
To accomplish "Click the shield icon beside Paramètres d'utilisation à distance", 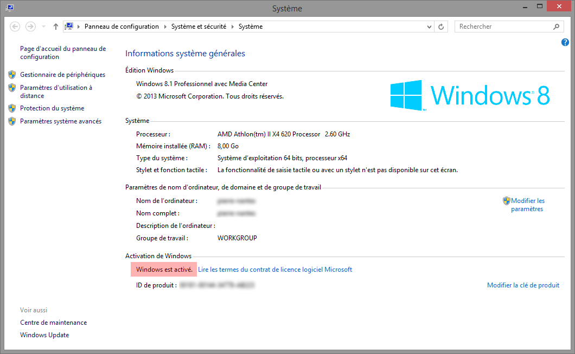I will [x=12, y=88].
